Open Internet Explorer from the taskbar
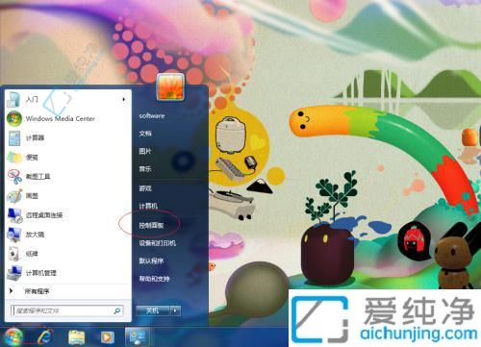The image size is (481, 347). click(x=44, y=337)
